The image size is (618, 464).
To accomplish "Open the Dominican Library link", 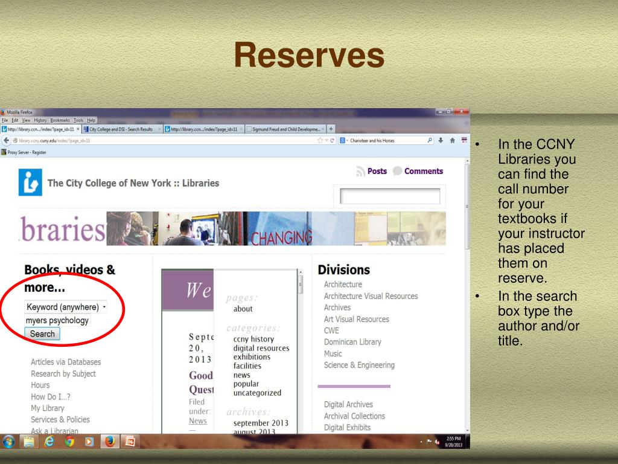I will click(x=352, y=342).
